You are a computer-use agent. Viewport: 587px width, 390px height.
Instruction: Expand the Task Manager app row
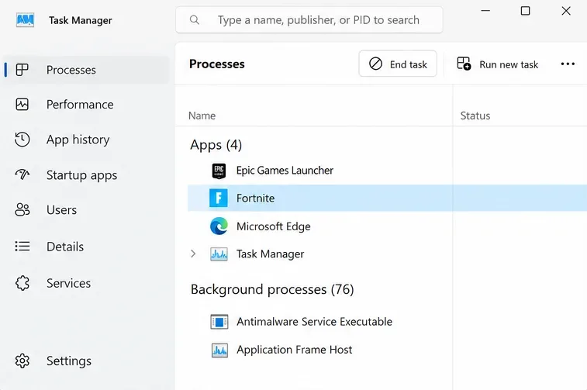(x=193, y=254)
